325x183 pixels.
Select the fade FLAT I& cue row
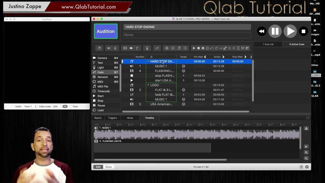click(187, 95)
